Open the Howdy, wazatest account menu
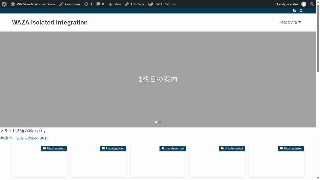This screenshot has height=180, width=320. (x=291, y=4)
